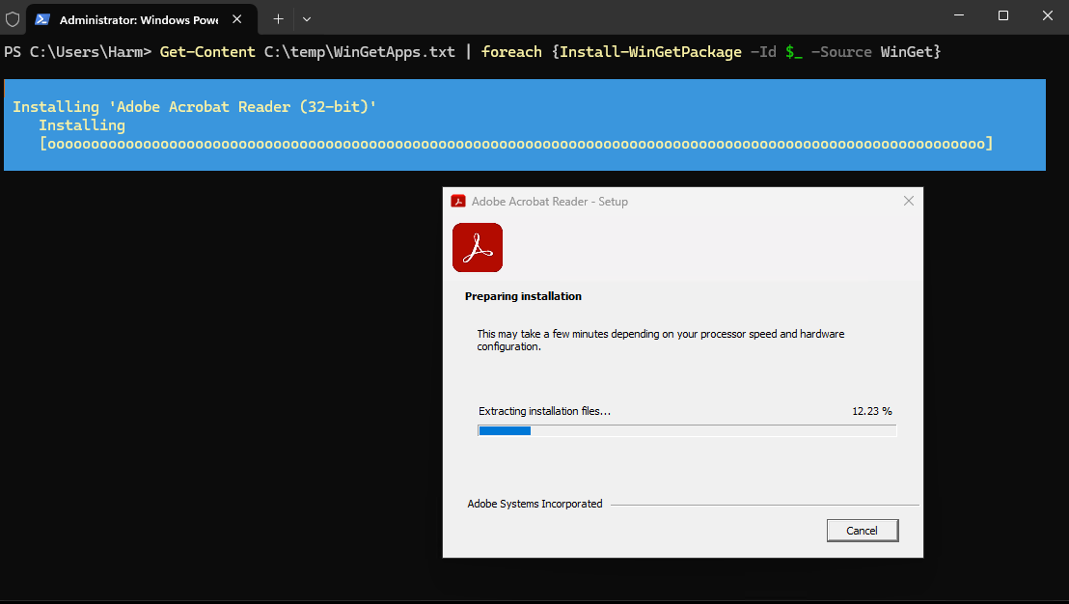The height and width of the screenshot is (604, 1069).
Task: Click the terminal's blue installing progress banner
Action: point(525,125)
